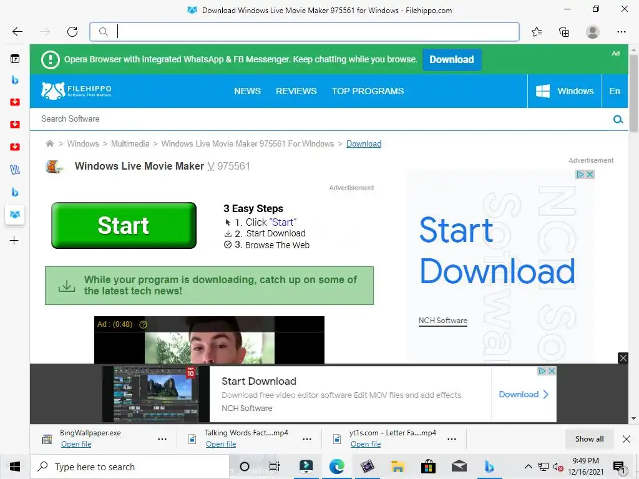Click the green Start button
639x479 pixels.
click(x=124, y=225)
